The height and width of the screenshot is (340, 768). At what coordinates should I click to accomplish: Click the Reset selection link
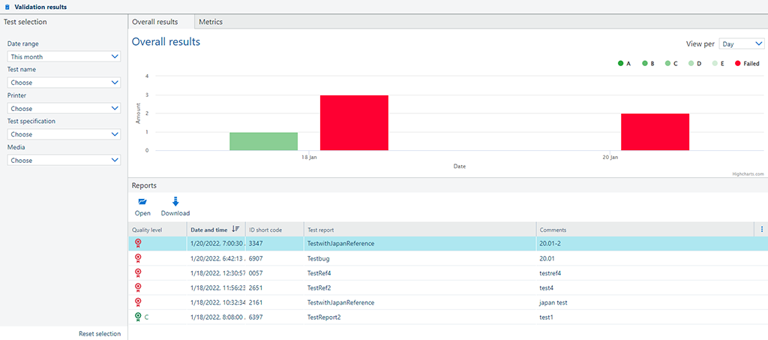pos(100,333)
